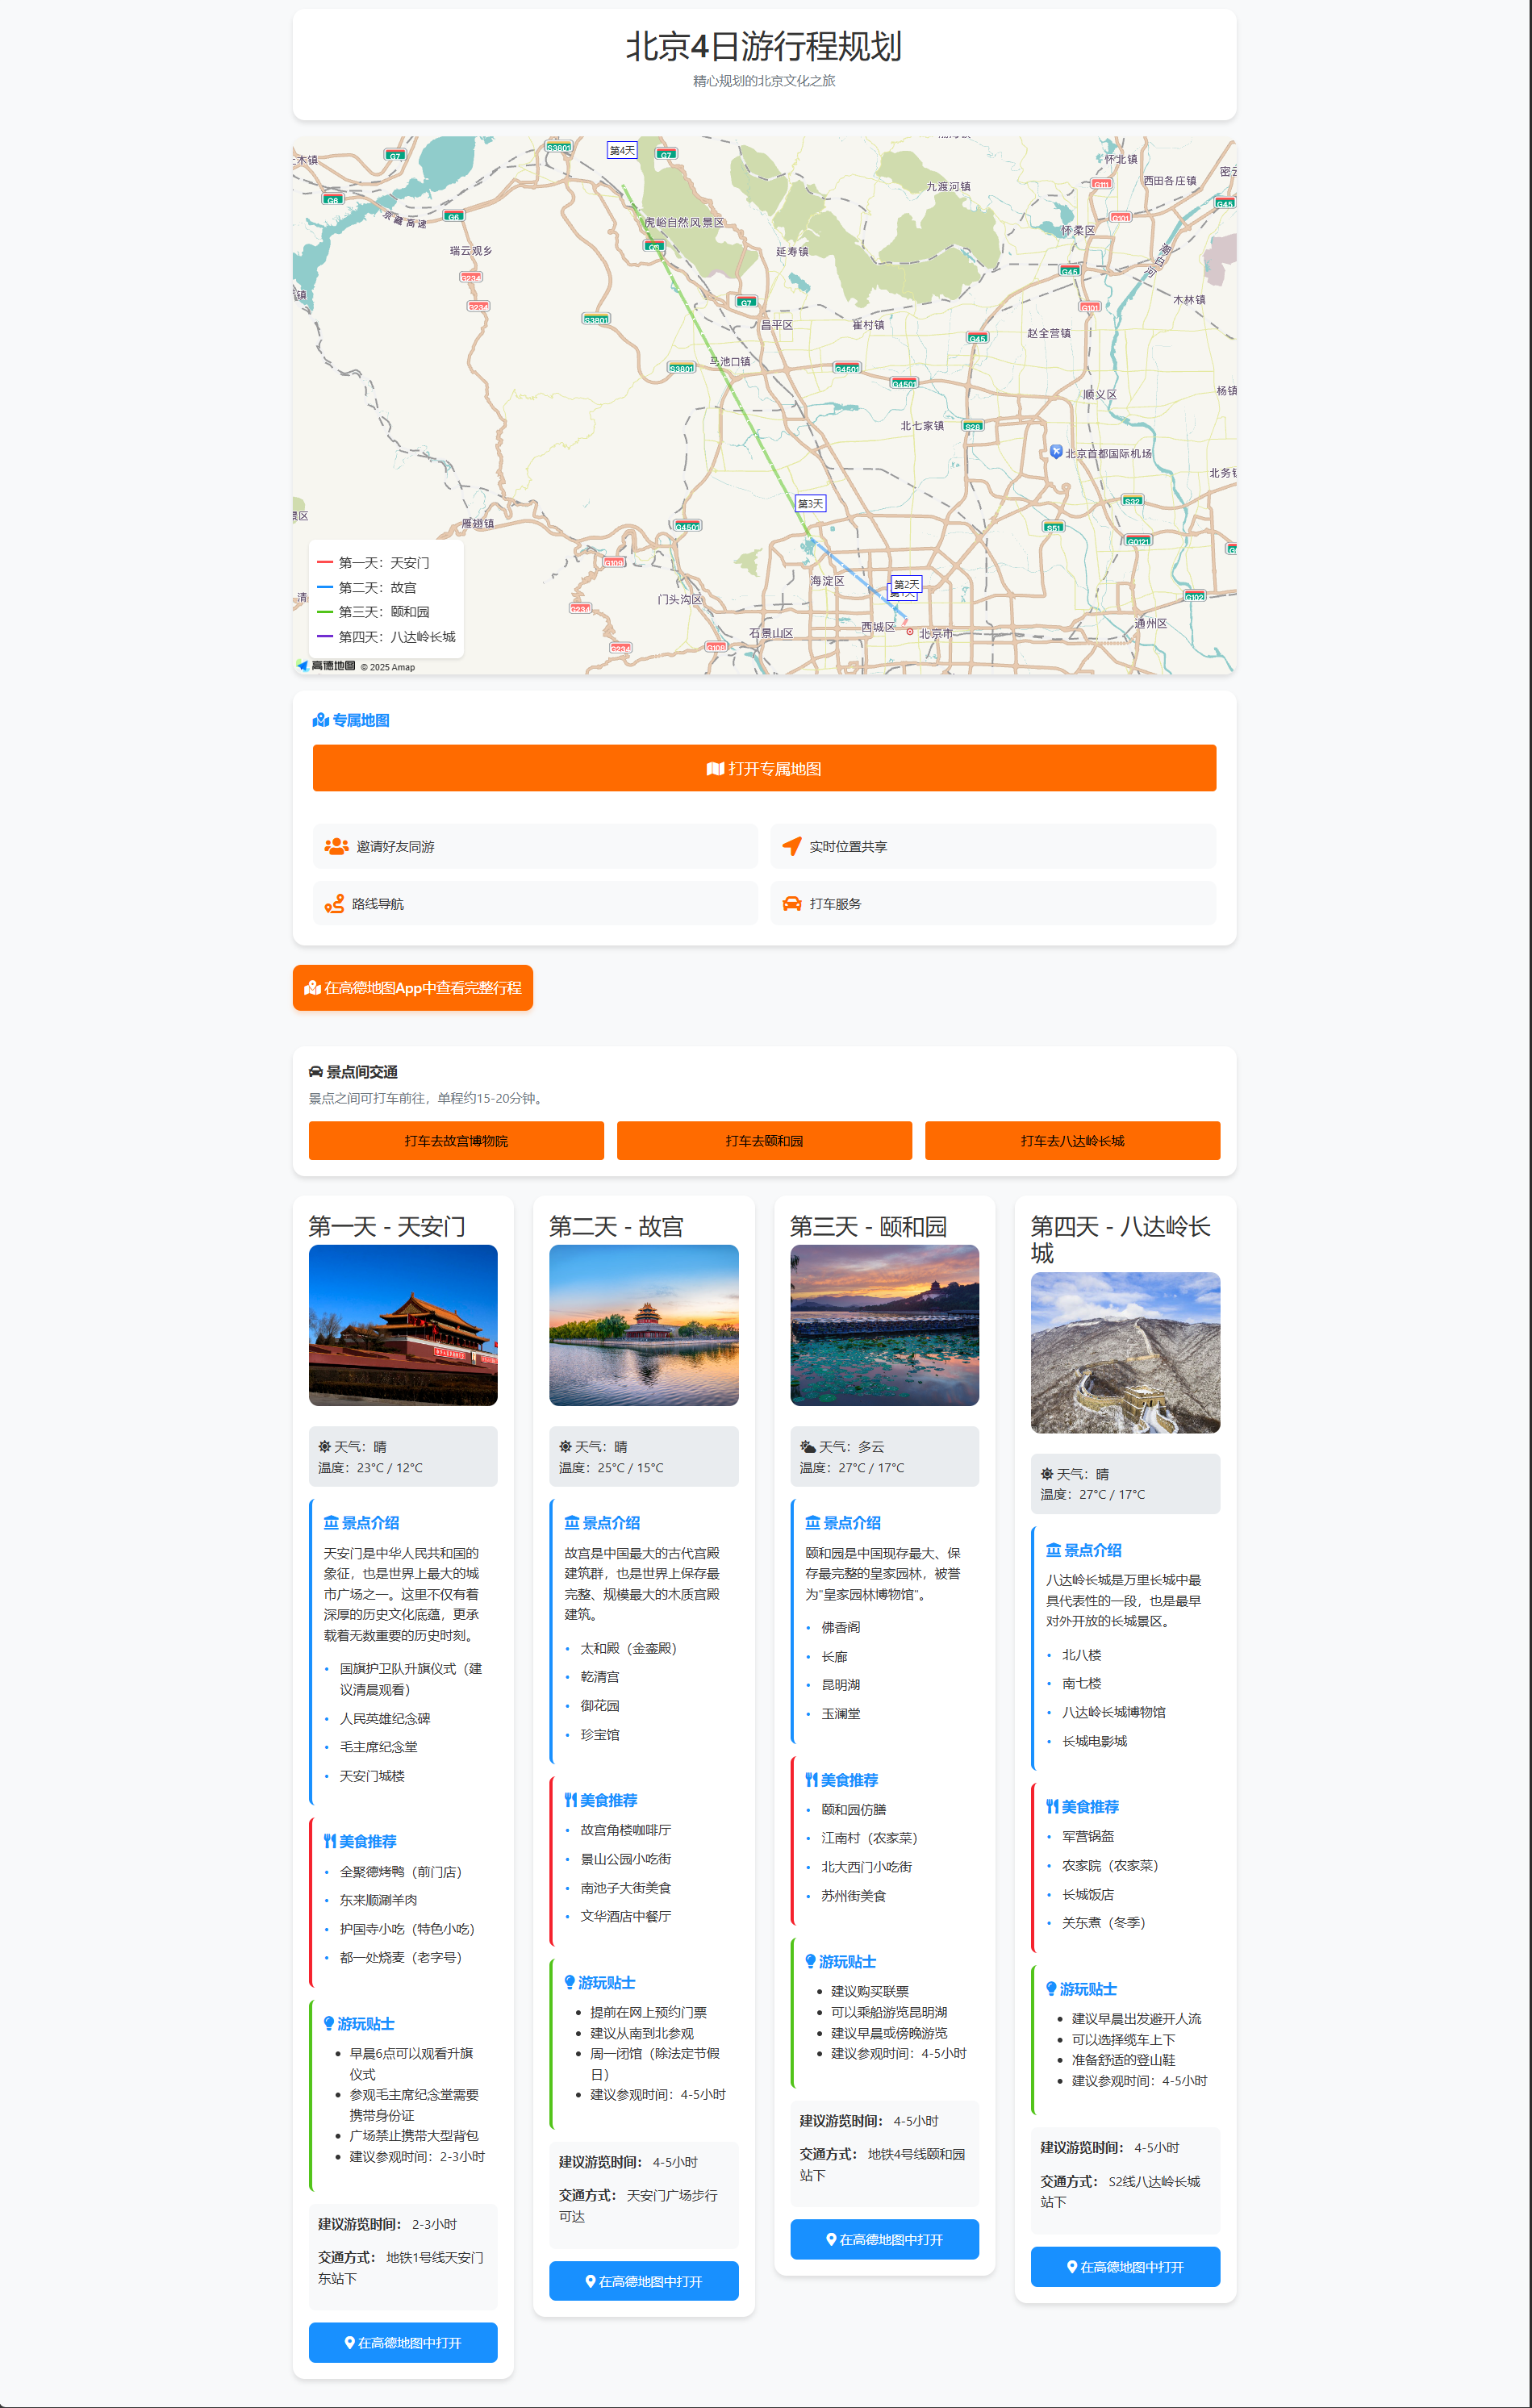Click the 第四天 - 八达岭长城 card title
Image resolution: width=1532 pixels, height=2408 pixels.
point(1121,1240)
